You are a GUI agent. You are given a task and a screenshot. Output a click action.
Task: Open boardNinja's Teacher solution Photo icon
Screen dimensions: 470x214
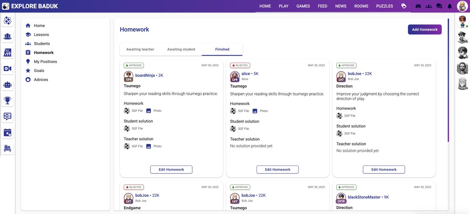pyautogui.click(x=148, y=146)
